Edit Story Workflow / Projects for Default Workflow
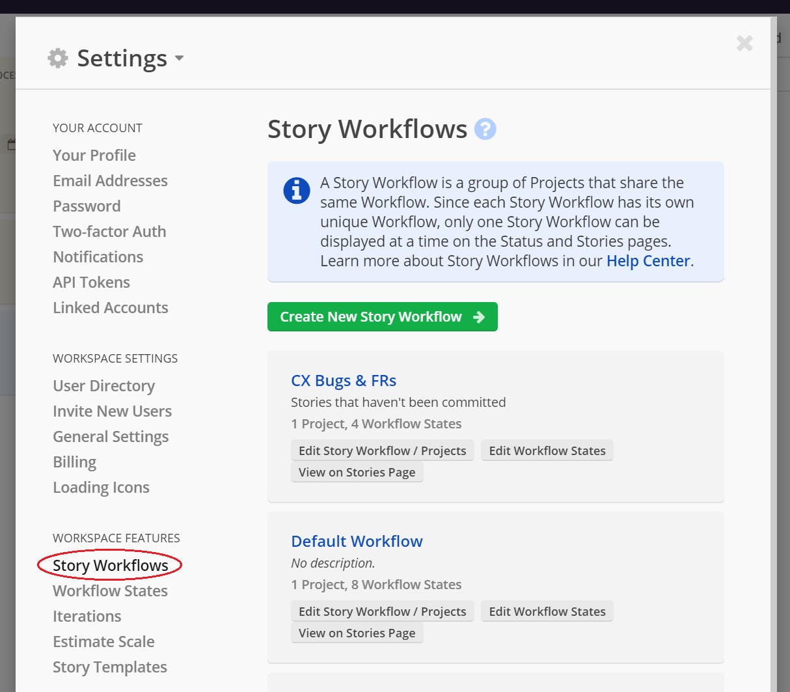790x692 pixels. pyautogui.click(x=382, y=611)
